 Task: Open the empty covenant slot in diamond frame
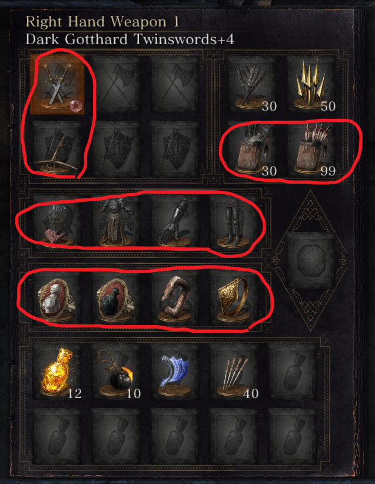[311, 260]
